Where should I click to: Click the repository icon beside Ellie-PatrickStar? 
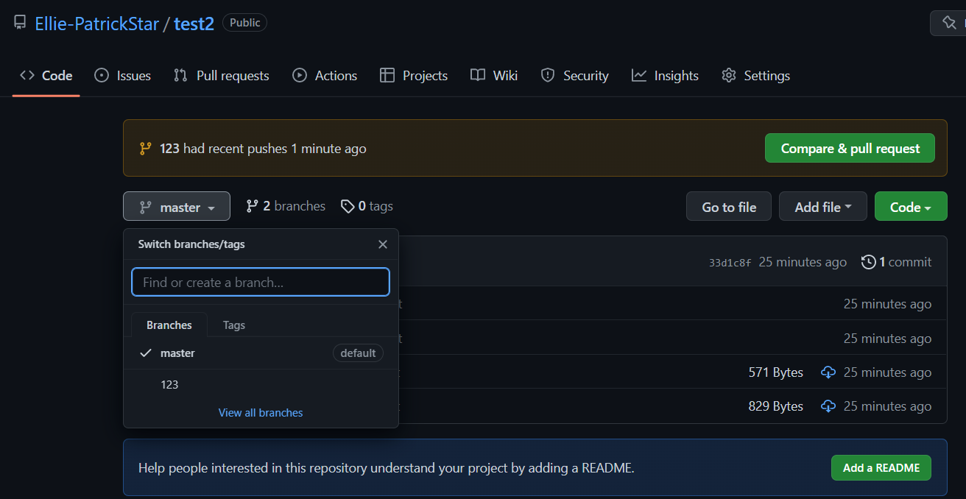tap(21, 24)
